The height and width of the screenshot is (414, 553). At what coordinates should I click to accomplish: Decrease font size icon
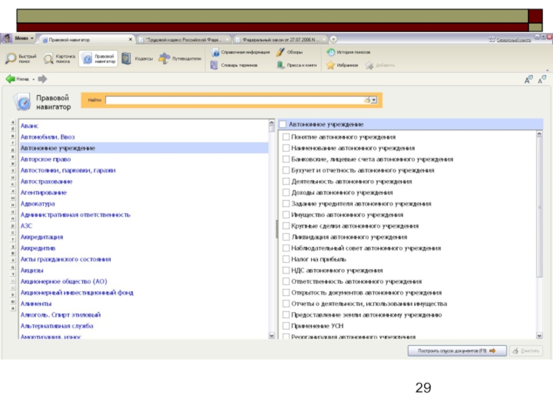point(542,79)
